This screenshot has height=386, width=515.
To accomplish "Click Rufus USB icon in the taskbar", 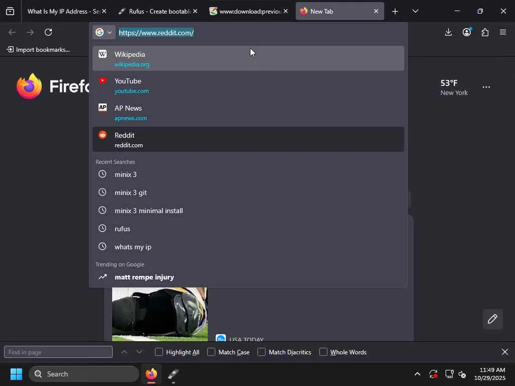I will tap(174, 374).
